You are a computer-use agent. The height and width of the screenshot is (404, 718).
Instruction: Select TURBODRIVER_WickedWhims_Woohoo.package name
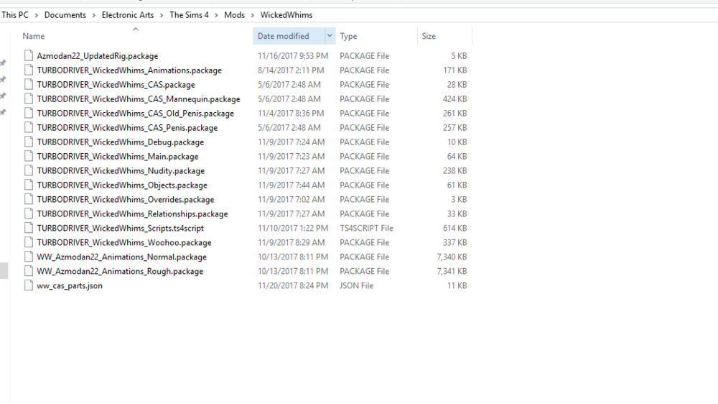point(124,242)
